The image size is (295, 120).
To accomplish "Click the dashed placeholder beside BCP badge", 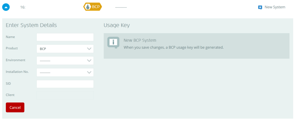I will (x=121, y=7).
